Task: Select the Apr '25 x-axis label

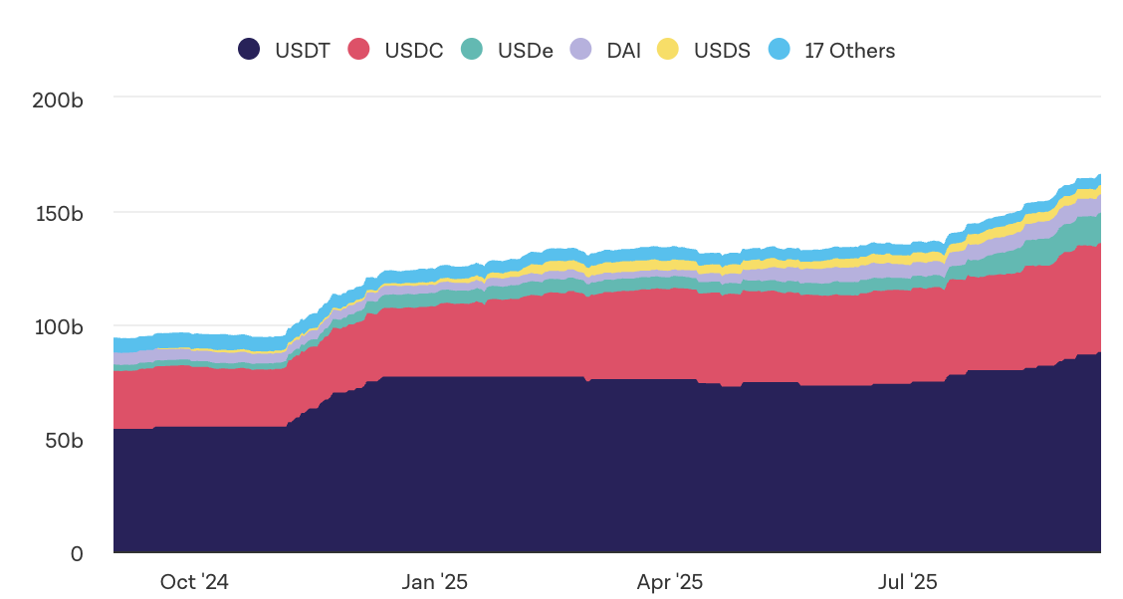Action: (x=669, y=582)
